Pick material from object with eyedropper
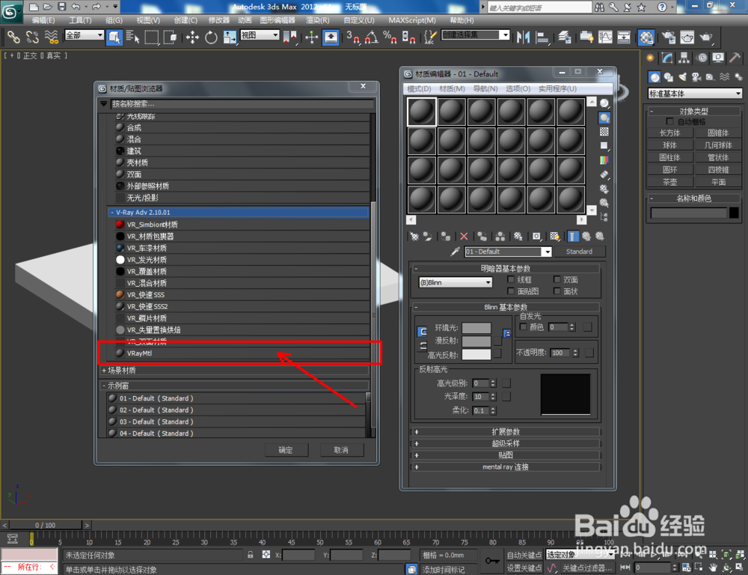 [455, 252]
